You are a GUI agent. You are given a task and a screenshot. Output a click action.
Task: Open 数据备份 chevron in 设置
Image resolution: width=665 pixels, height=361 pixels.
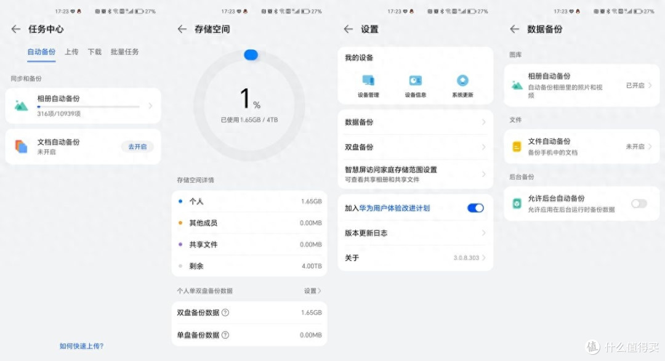[x=483, y=122]
